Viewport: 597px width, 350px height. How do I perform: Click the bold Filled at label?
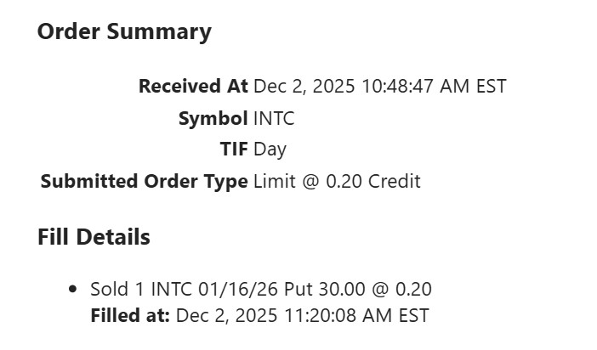click(x=130, y=316)
